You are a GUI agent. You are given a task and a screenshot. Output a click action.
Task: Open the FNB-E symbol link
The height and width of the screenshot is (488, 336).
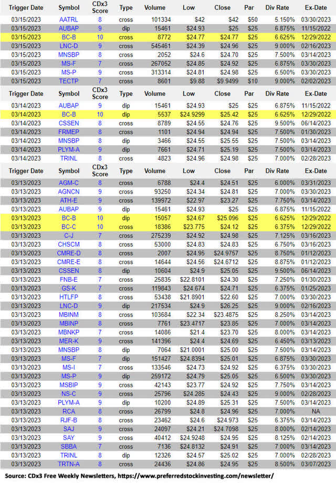68,280
